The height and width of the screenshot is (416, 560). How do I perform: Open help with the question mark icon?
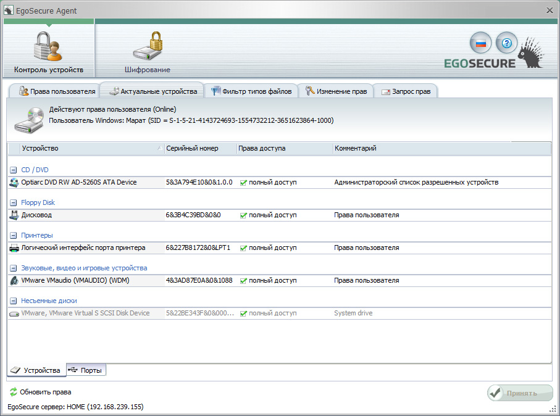pos(506,43)
